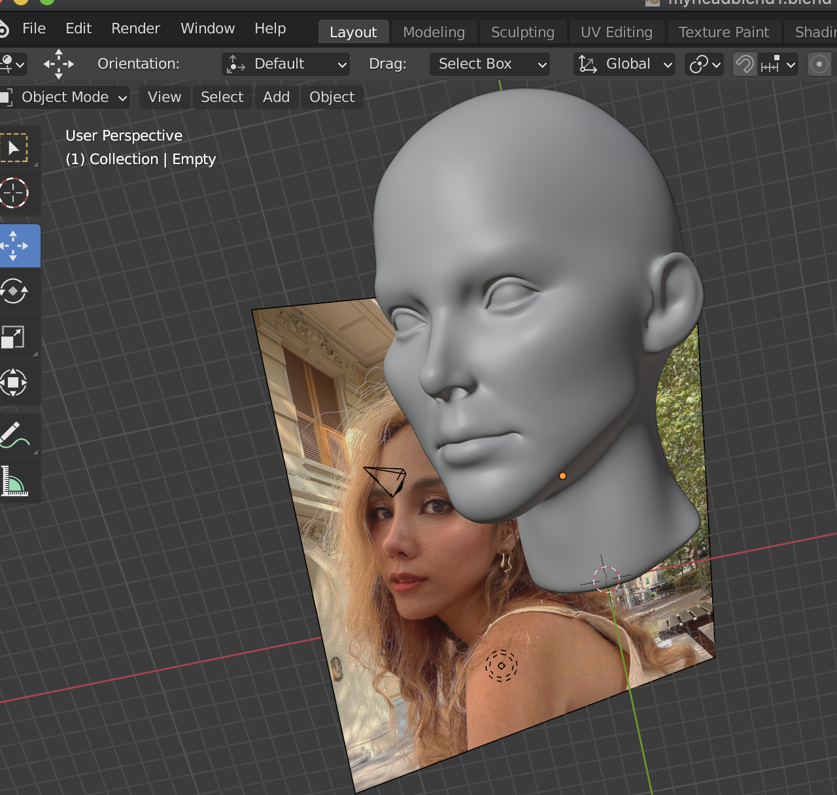The width and height of the screenshot is (837, 795).
Task: Open the viewport Select menu
Action: tap(222, 97)
